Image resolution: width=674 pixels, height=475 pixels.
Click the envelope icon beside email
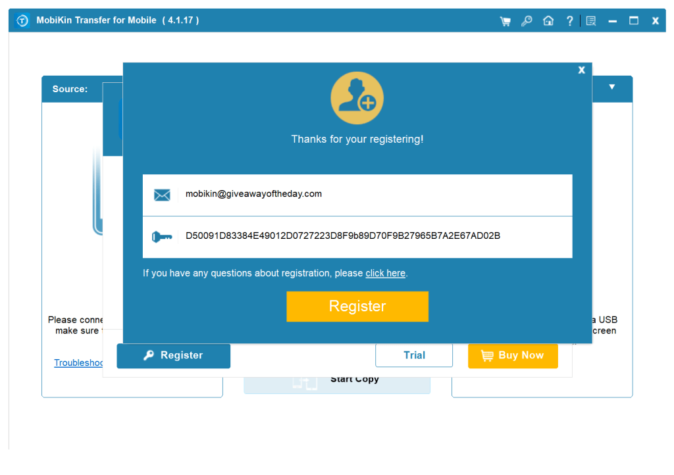[x=162, y=195]
